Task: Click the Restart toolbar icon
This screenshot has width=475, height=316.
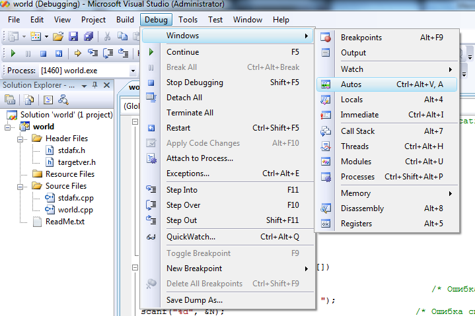Action: 58,53
